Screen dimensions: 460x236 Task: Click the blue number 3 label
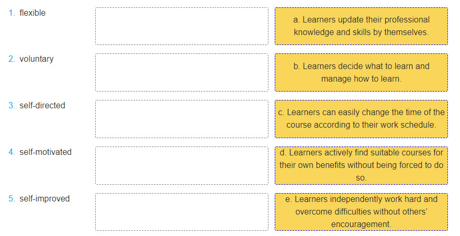pos(12,106)
